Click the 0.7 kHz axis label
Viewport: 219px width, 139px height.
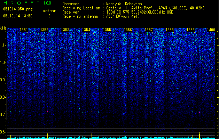(3, 115)
